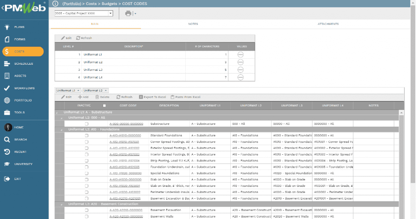Sort by Cost Code column header
This screenshot has height=219, width=416.
128,105
